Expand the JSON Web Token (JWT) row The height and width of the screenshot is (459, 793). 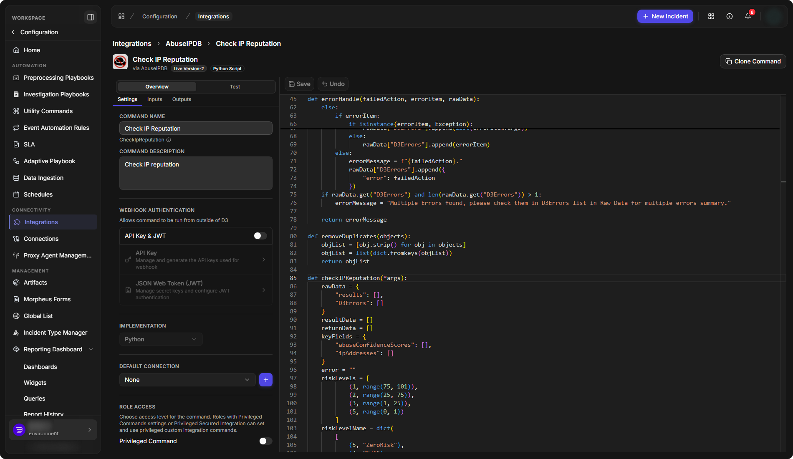click(196, 290)
